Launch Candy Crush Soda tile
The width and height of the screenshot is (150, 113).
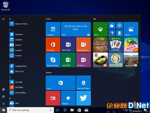tap(131, 45)
